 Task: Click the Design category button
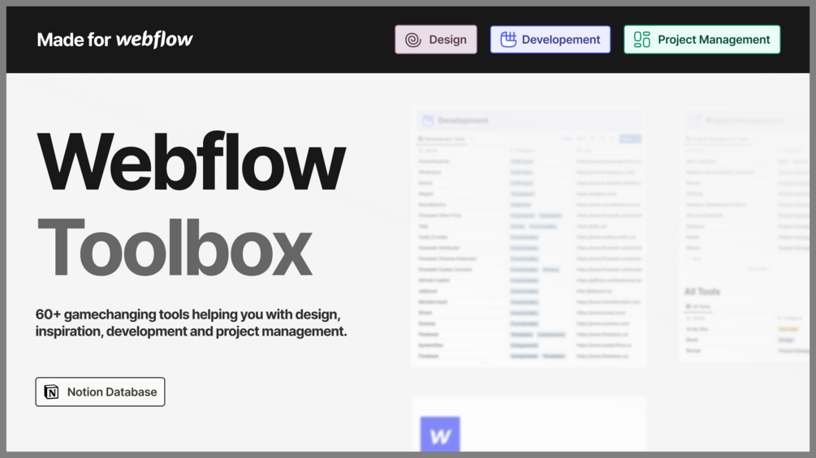[435, 40]
